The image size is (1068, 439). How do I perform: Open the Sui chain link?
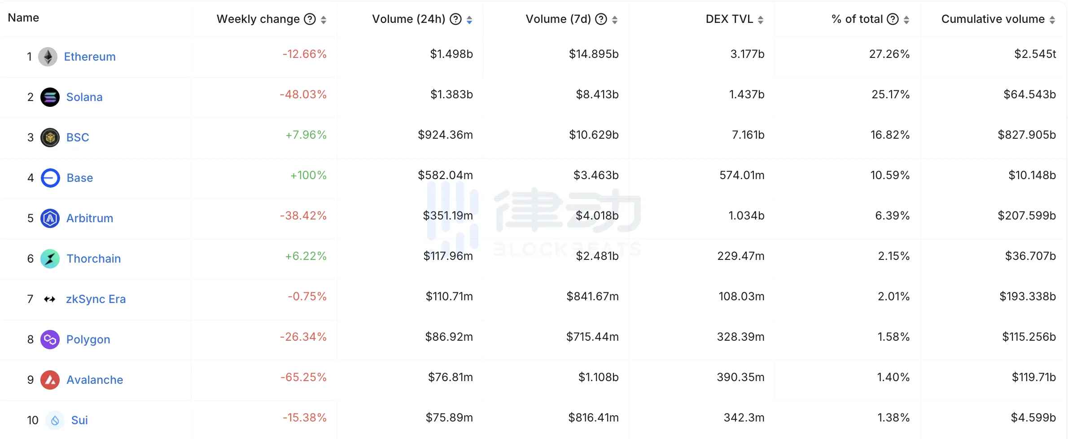79,421
